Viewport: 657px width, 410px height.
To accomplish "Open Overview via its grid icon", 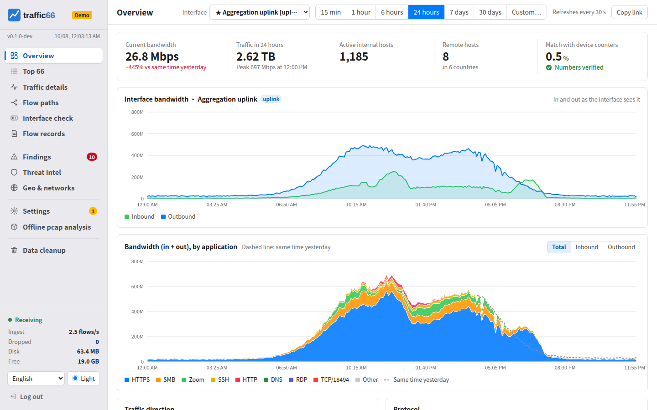I will pos(14,56).
